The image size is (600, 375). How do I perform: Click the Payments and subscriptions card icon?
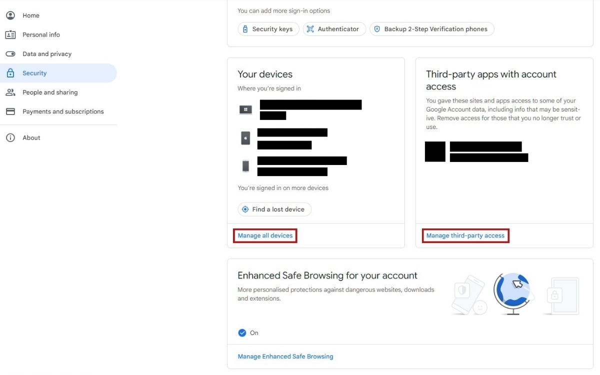tap(10, 111)
